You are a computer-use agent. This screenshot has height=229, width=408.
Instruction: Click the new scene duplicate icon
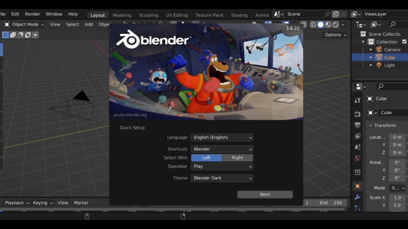click(x=336, y=14)
